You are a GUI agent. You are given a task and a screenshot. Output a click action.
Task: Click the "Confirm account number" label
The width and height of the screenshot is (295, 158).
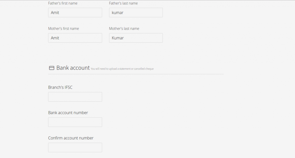point(71,138)
